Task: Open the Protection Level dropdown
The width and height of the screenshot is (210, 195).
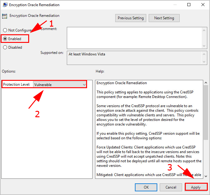Action: pyautogui.click(x=60, y=84)
